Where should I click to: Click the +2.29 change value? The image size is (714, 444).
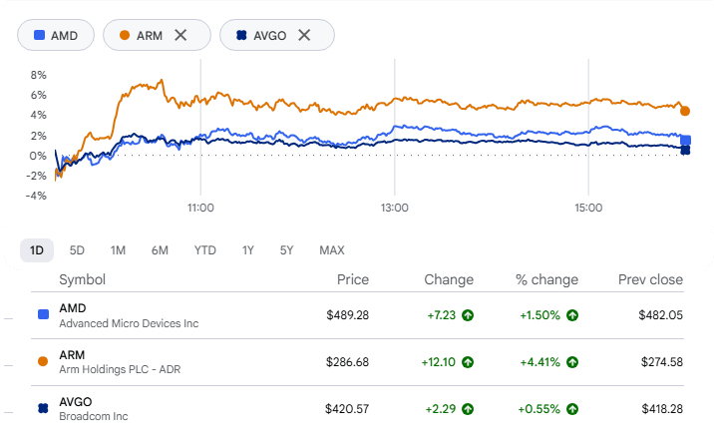(441, 409)
